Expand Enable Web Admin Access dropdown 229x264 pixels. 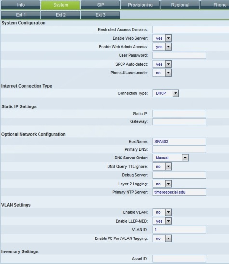pyautogui.click(x=162, y=47)
